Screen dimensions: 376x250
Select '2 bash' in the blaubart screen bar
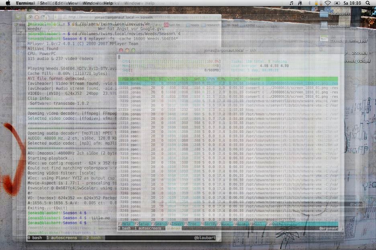coord(93,238)
